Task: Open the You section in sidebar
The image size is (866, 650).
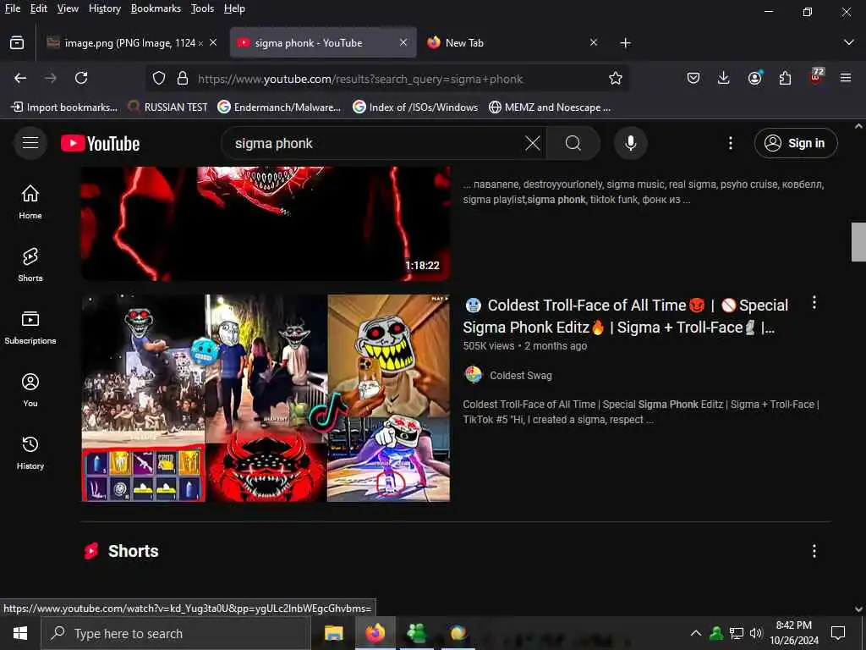Action: click(x=30, y=390)
